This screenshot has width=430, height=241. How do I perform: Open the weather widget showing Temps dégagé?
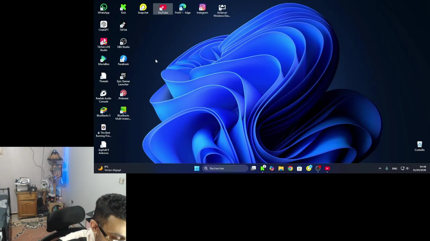(110, 168)
